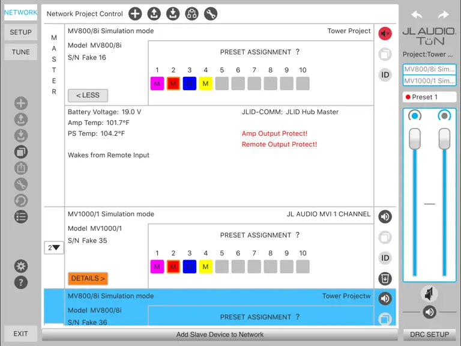461x346 pixels.
Task: Click the Remote Output Protect! warning text
Action: point(279,144)
